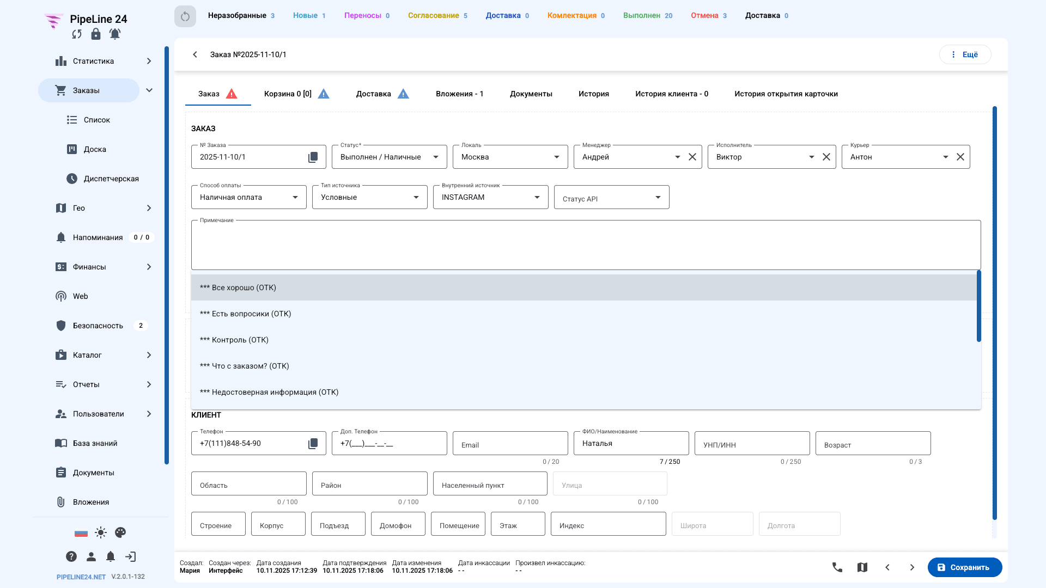Open help question mark icon
The width and height of the screenshot is (1046, 588).
71,556
